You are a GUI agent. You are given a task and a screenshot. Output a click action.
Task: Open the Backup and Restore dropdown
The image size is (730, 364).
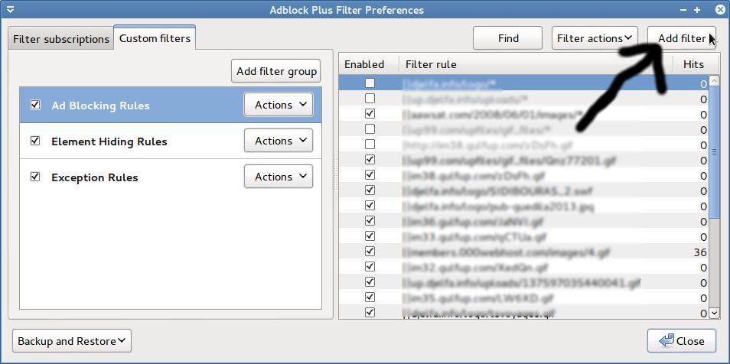[x=72, y=341]
